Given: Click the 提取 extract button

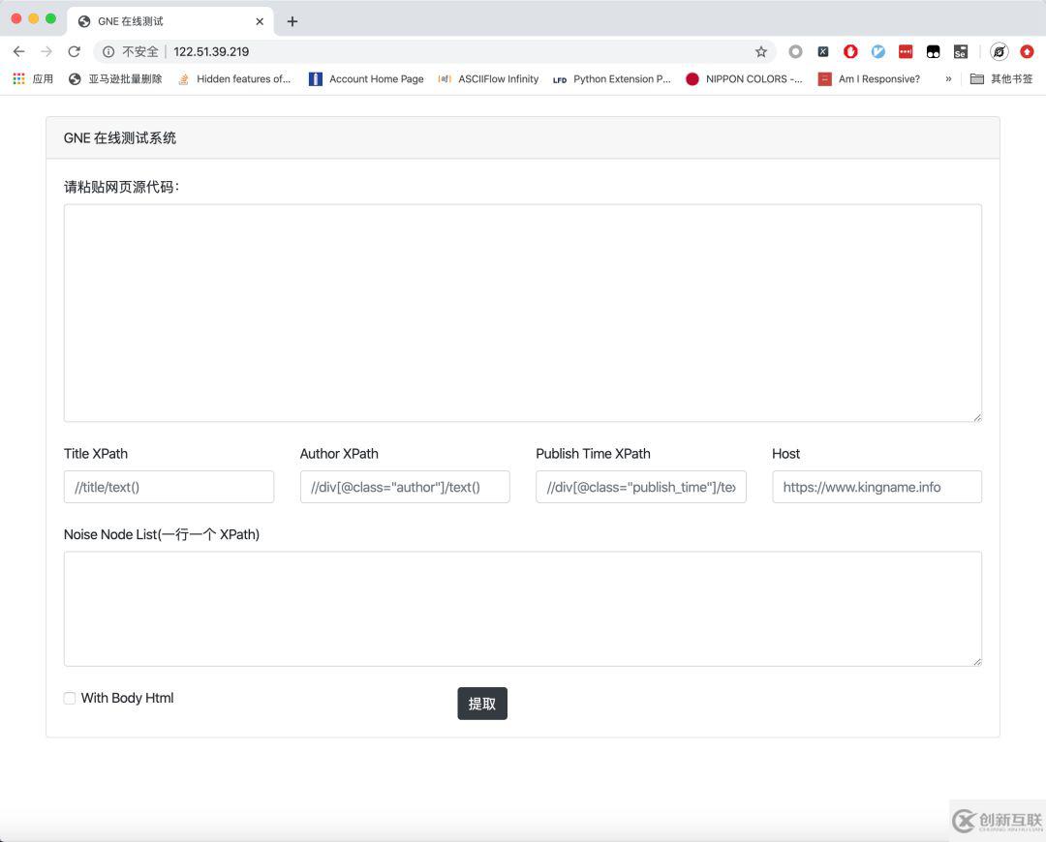Looking at the screenshot, I should pyautogui.click(x=482, y=704).
